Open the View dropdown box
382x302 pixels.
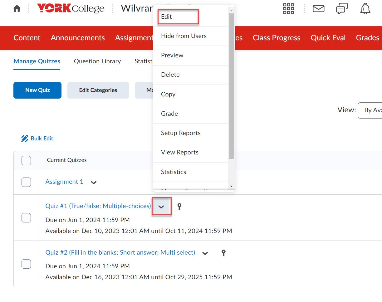(x=371, y=110)
